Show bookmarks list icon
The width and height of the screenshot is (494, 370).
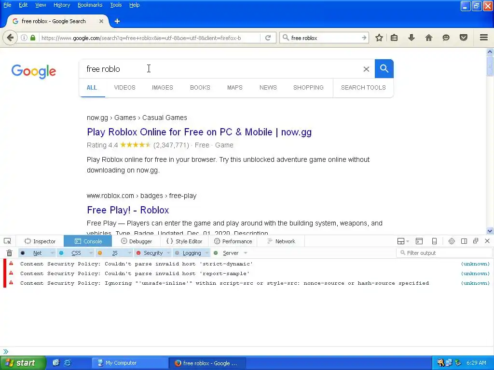pyautogui.click(x=394, y=38)
